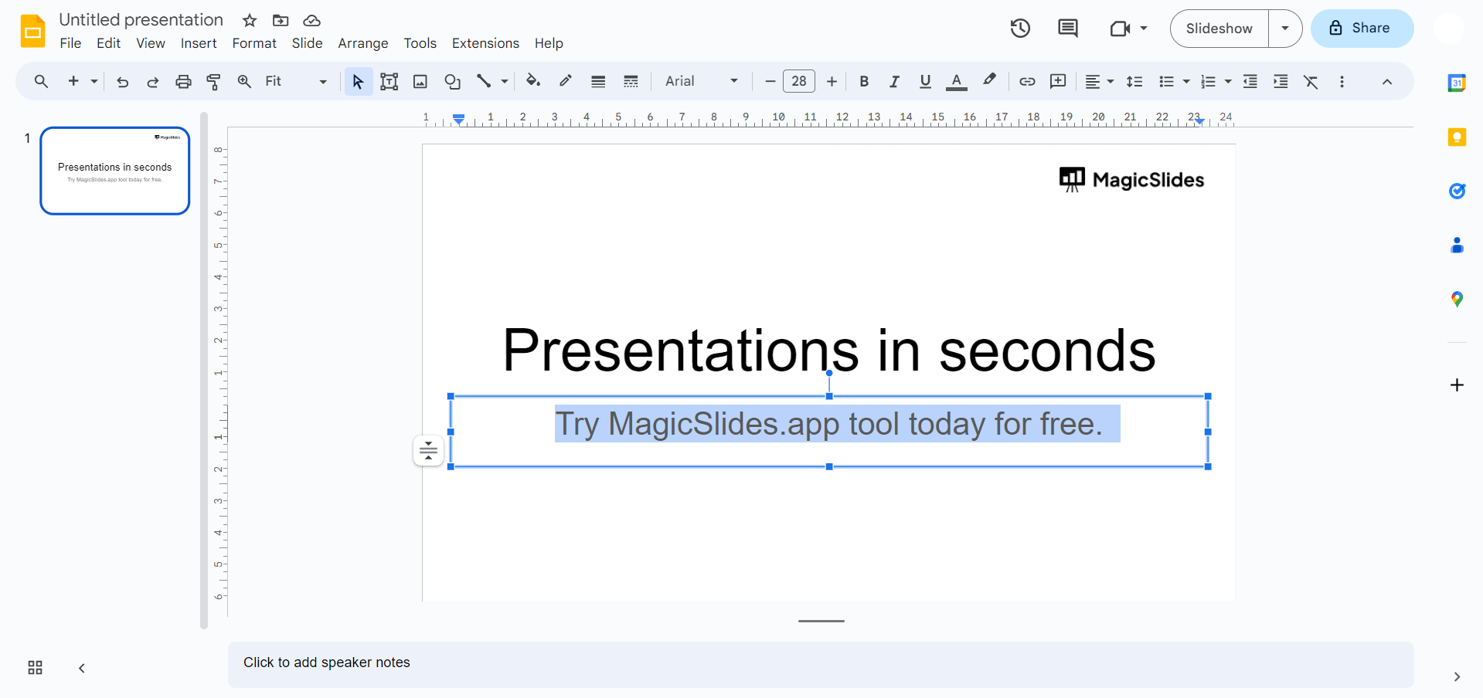Expand numbered list options arrow
This screenshot has width=1483, height=698.
pos(1228,81)
